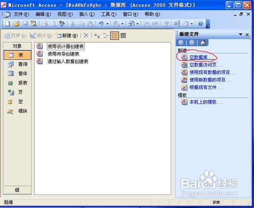
Task: Click the Analyze toolbar icon
Action: click(132, 24)
